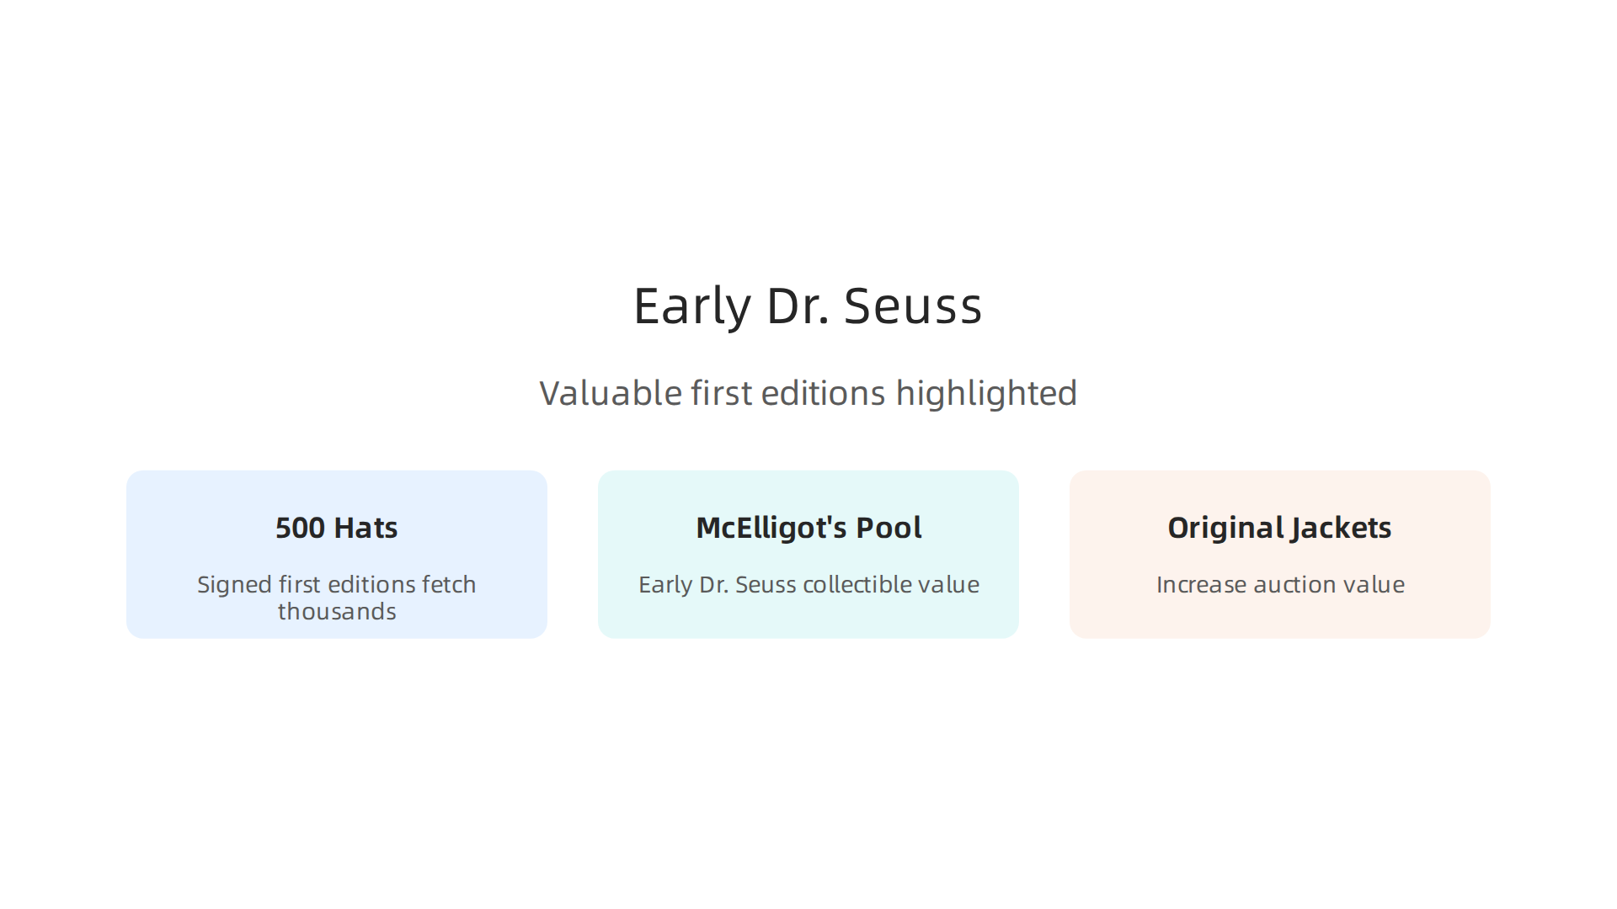This screenshot has height=909, width=1617.
Task: Click the number 500 in first card
Action: pos(300,528)
